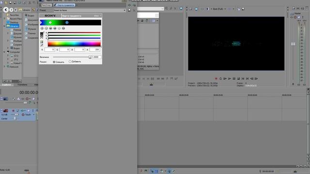Stop the preview playback

238,79
